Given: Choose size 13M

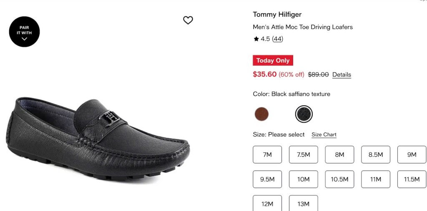Looking at the screenshot, I should [x=304, y=204].
